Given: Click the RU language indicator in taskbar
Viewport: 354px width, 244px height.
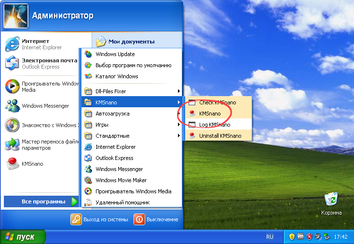Looking at the screenshot, I should pos(270,237).
